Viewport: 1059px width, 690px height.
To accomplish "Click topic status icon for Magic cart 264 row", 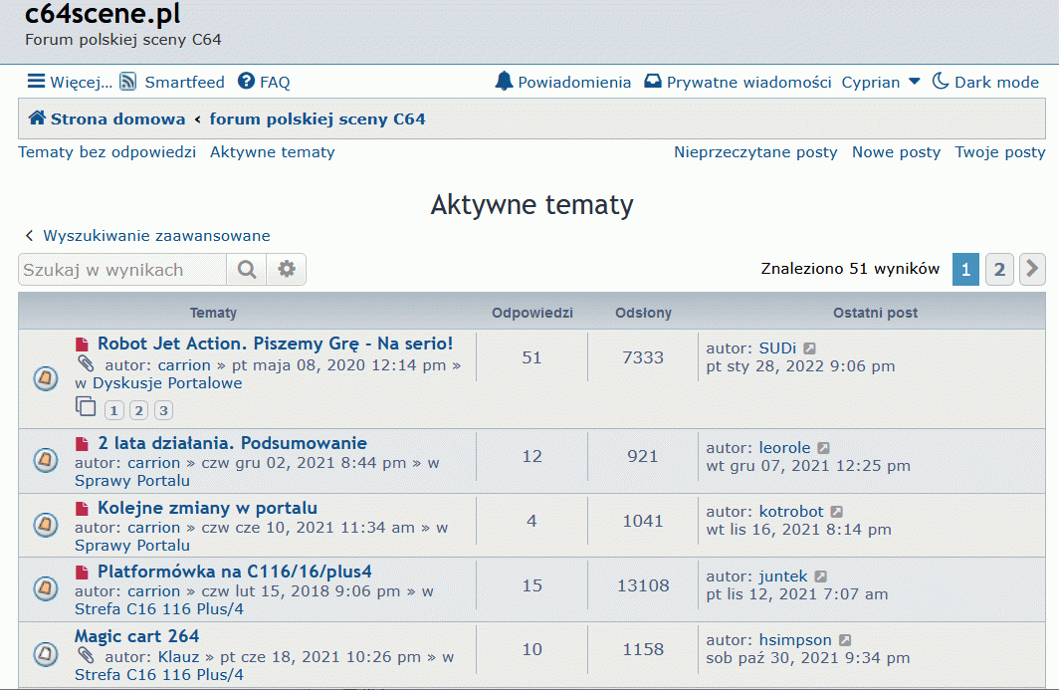I will click(45, 653).
